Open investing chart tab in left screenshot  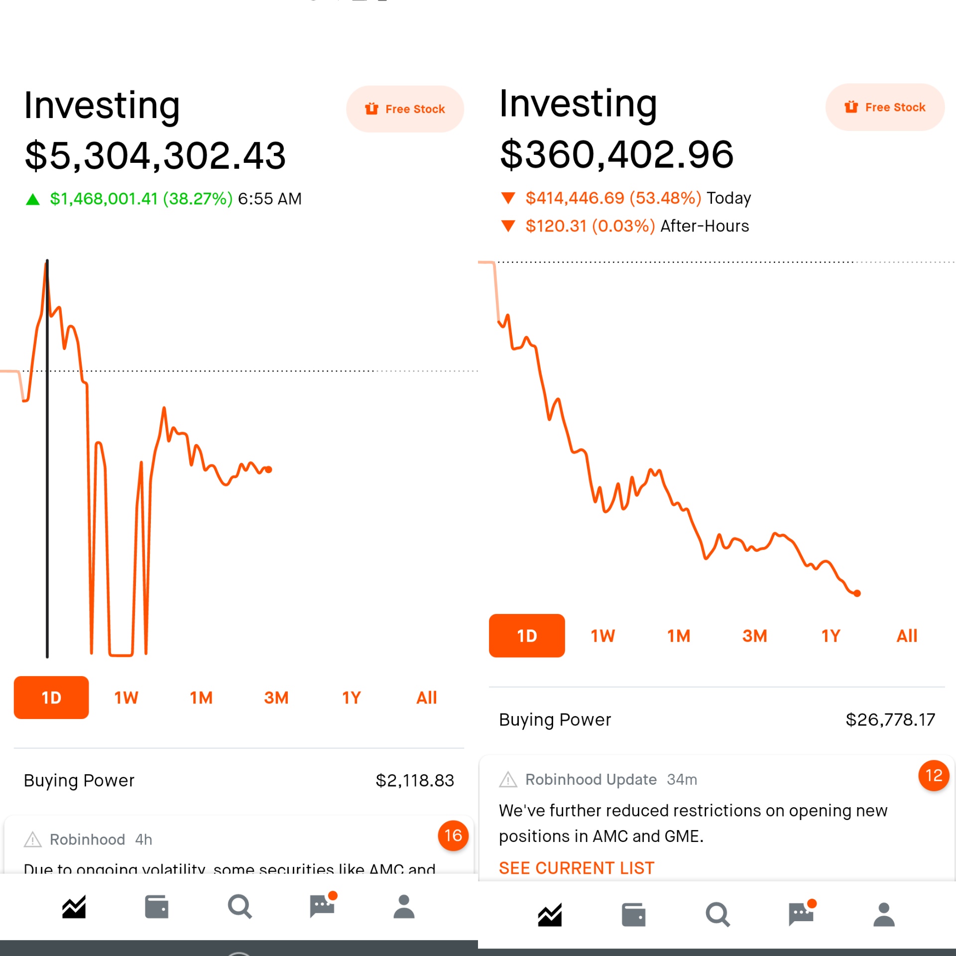tap(74, 907)
